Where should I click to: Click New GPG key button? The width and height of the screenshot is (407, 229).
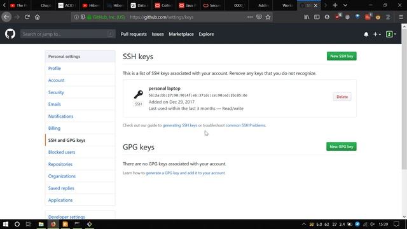pyautogui.click(x=341, y=146)
